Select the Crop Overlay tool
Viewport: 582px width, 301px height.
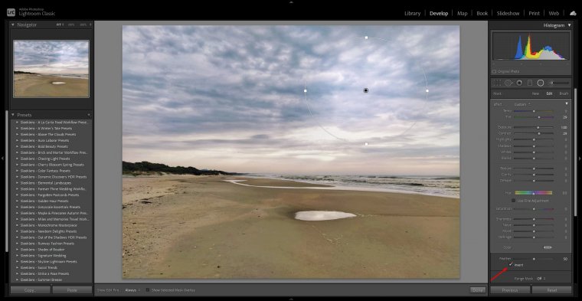tap(496, 83)
